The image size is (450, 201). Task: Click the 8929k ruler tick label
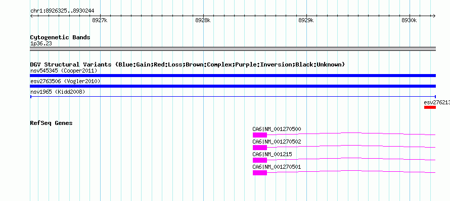(306, 20)
